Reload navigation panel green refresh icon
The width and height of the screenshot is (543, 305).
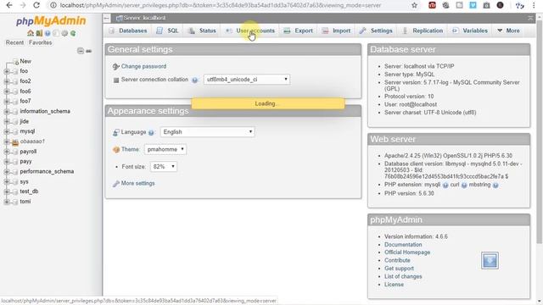coord(73,34)
